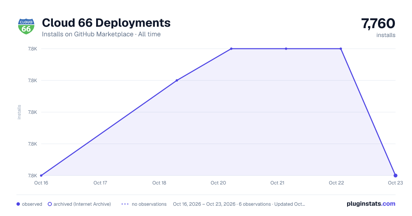Click the Oct 20 axis label
The width and height of the screenshot is (412, 216).
click(218, 183)
